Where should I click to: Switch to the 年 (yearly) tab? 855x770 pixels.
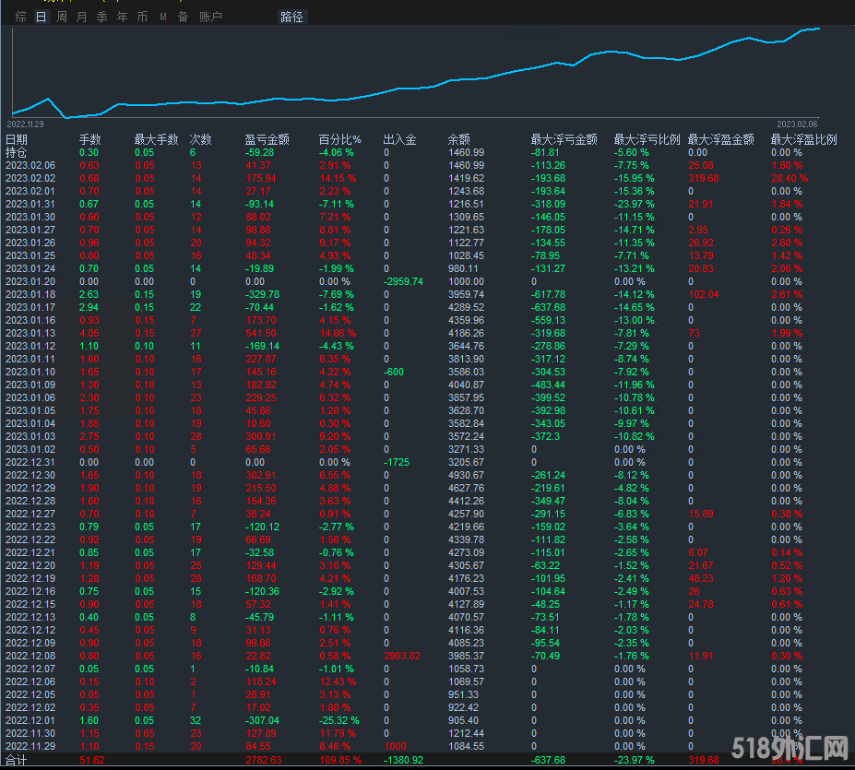point(123,17)
